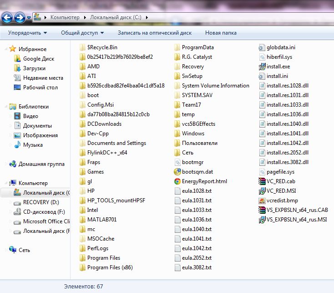Select EnergyReport.html Chrome icon

click(x=177, y=181)
